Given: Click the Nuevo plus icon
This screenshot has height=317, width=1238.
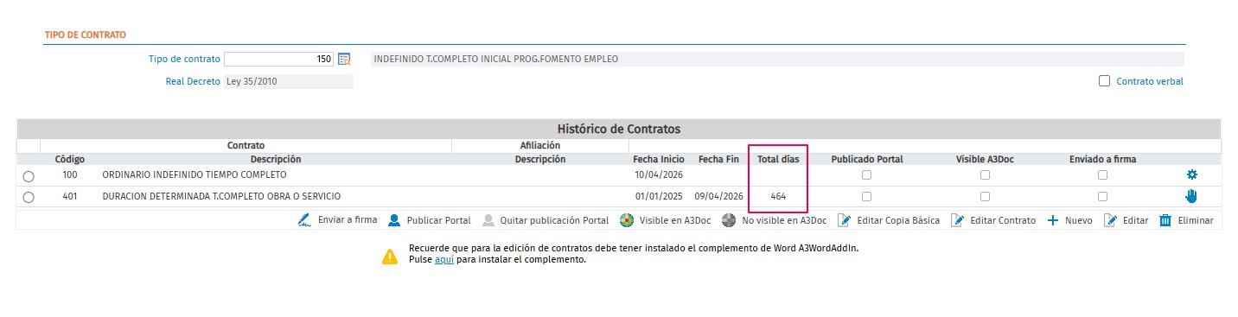Looking at the screenshot, I should [1053, 220].
